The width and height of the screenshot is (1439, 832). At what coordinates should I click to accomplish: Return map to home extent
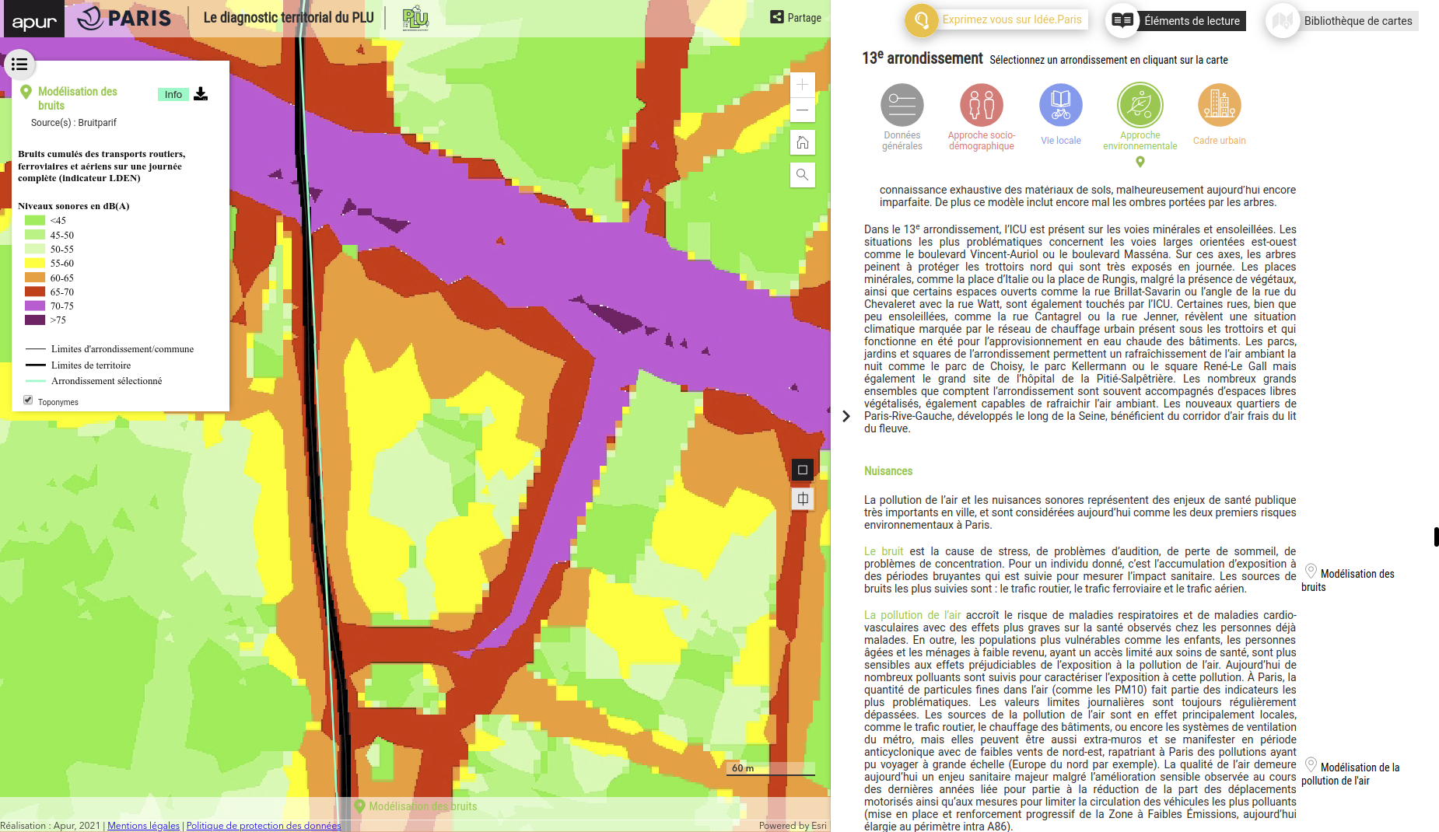pos(802,142)
